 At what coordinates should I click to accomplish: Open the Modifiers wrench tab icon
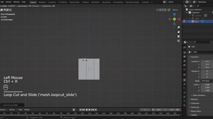(184, 84)
